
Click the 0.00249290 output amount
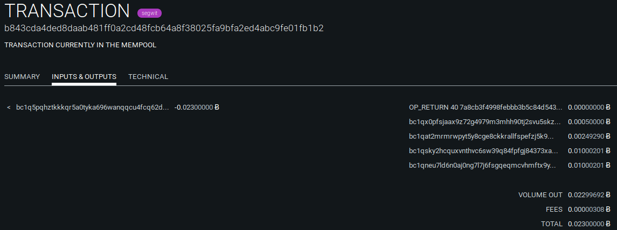click(588, 136)
